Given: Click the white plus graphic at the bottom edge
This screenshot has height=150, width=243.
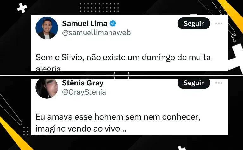Looking at the screenshot, I should (182, 148).
